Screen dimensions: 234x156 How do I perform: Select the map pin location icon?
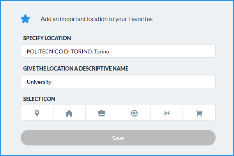coord(37,113)
